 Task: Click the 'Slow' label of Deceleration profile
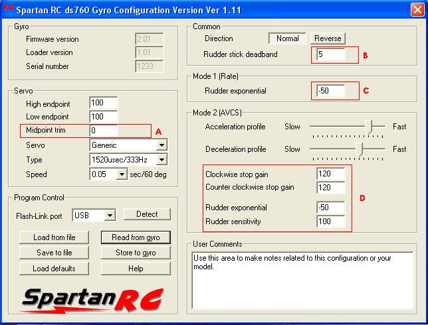[x=292, y=149]
